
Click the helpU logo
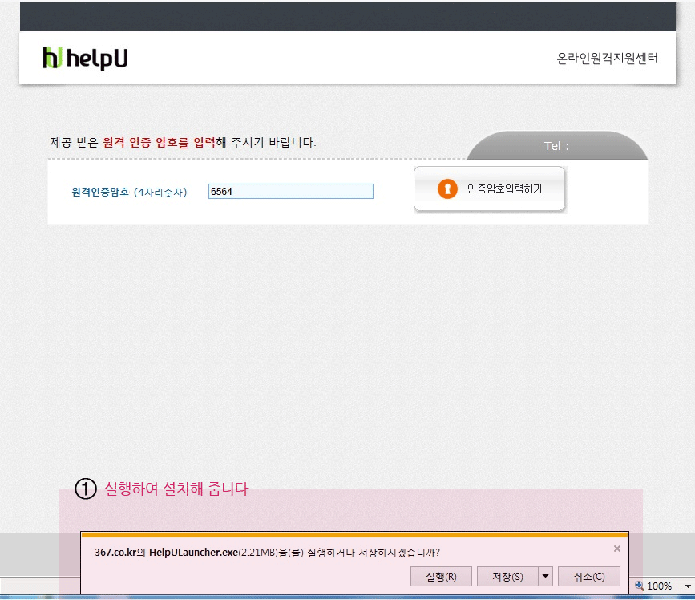[85, 58]
